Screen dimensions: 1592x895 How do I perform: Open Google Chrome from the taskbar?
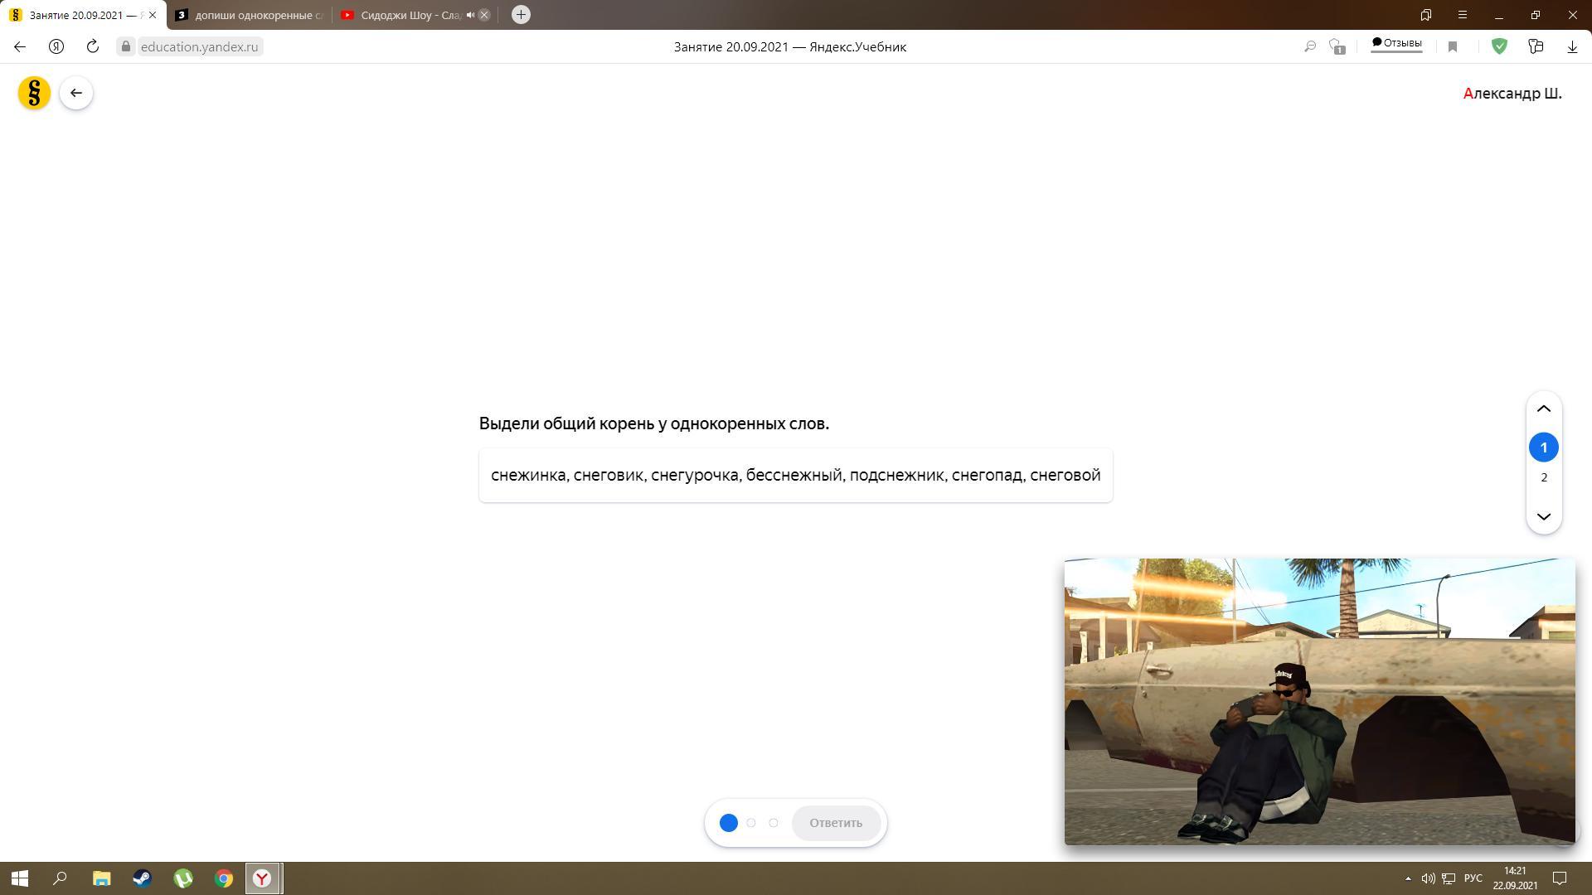[224, 878]
